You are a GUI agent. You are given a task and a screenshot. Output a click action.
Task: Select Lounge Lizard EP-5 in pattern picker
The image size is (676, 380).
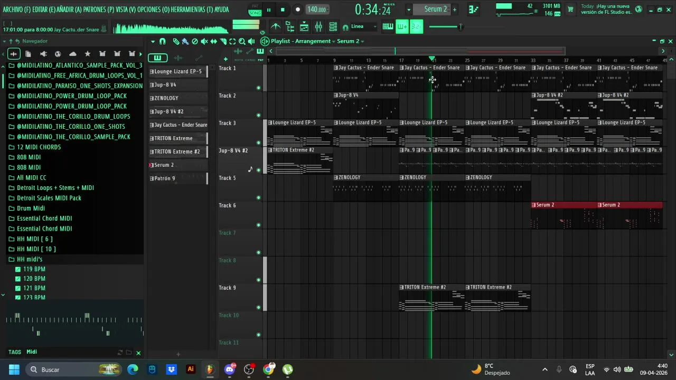(178, 71)
